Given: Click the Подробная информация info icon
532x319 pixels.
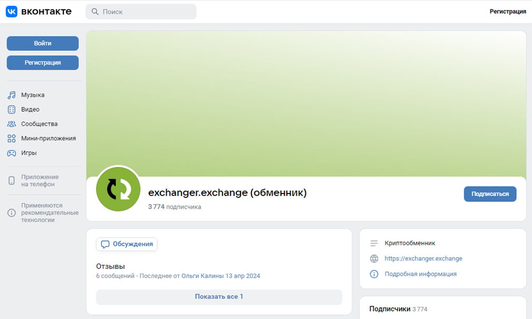Looking at the screenshot, I should (374, 274).
